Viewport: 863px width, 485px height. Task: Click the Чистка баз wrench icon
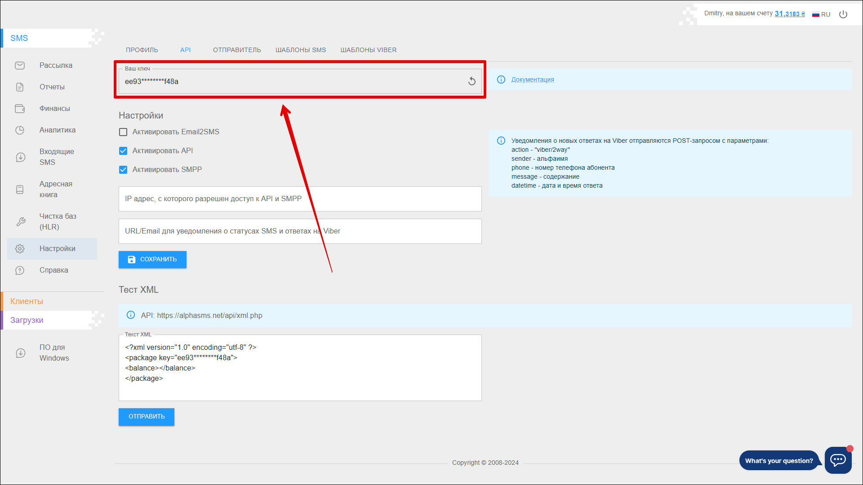coord(20,222)
